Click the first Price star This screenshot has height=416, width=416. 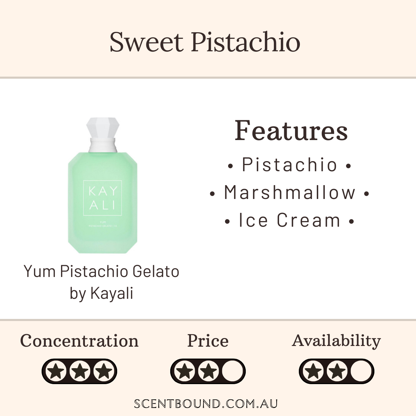click(x=185, y=371)
